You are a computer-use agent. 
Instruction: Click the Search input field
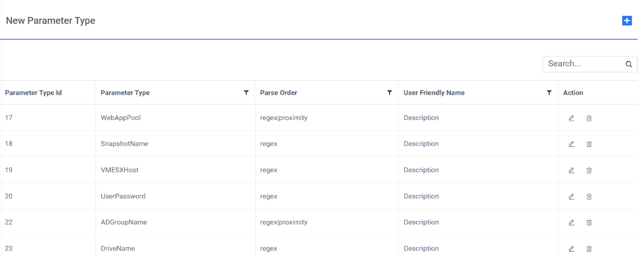point(583,64)
